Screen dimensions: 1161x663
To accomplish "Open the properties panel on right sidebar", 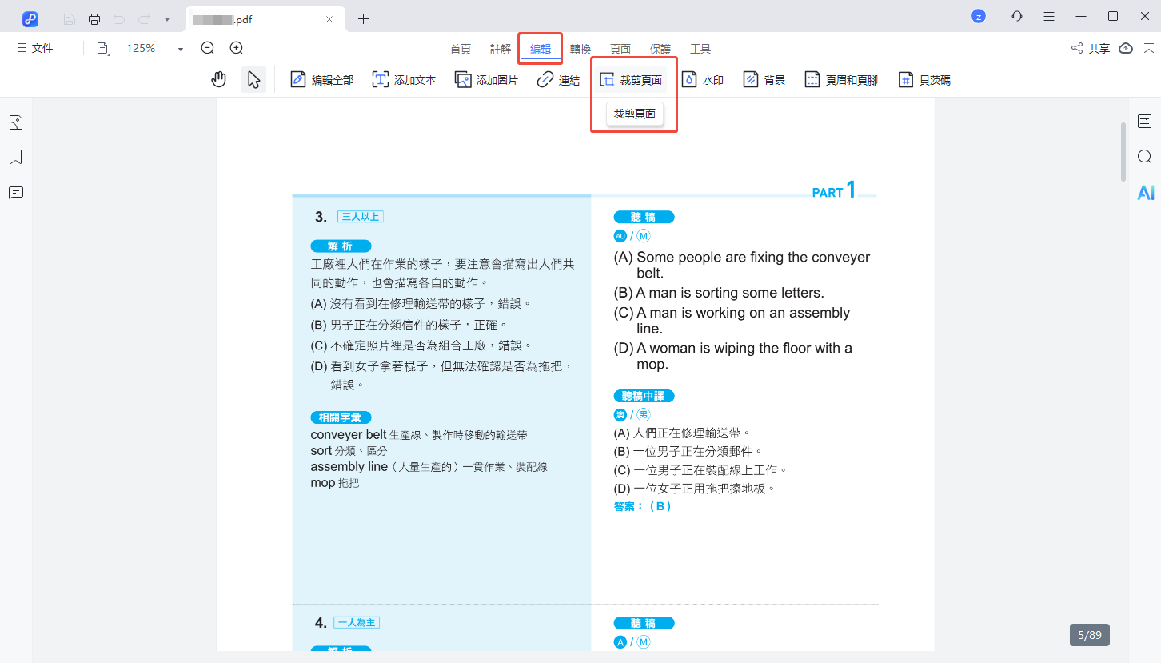I will 1144,121.
